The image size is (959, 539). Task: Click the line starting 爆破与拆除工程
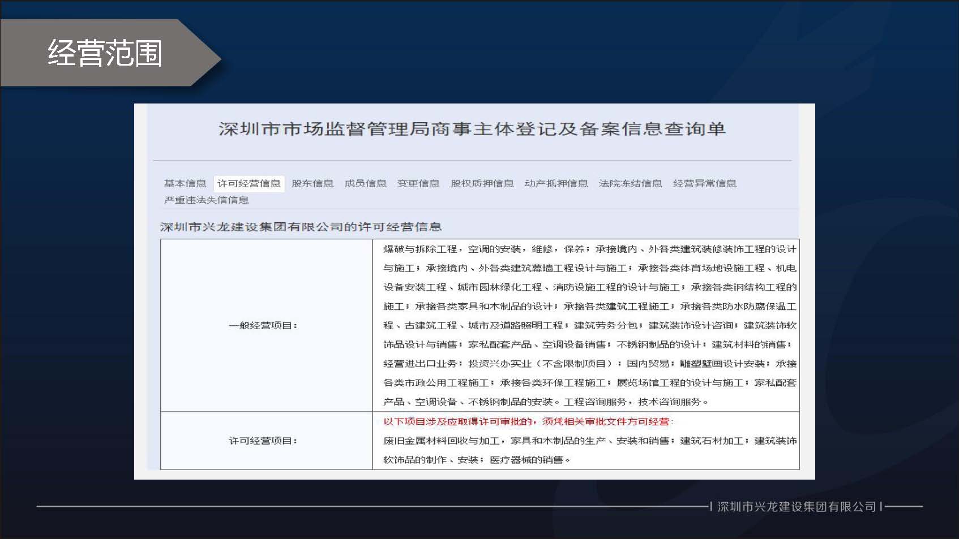589,249
